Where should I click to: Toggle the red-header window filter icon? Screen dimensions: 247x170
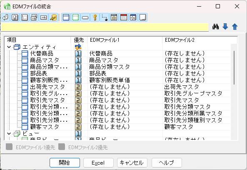click(x=124, y=17)
